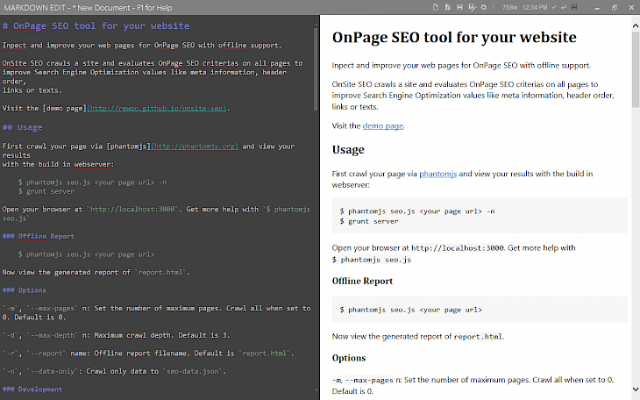Click '$ grunt server' line in editor

(46, 191)
